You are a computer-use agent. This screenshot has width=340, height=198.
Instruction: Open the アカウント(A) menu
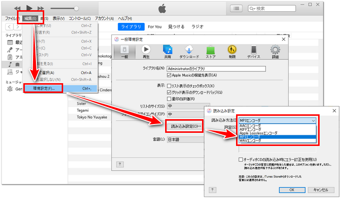point(104,18)
